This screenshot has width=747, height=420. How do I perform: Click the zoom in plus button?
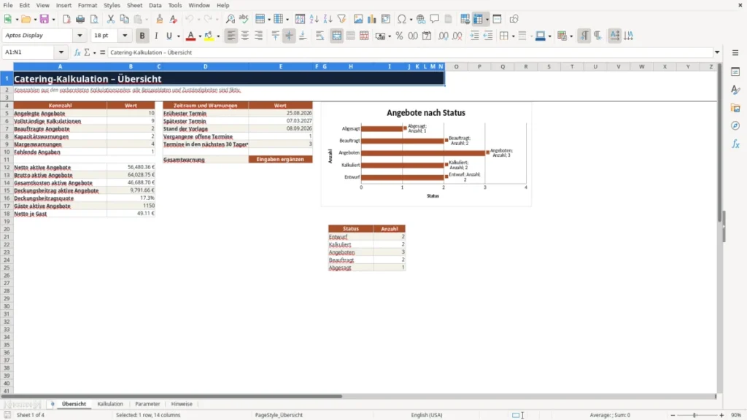[721, 415]
